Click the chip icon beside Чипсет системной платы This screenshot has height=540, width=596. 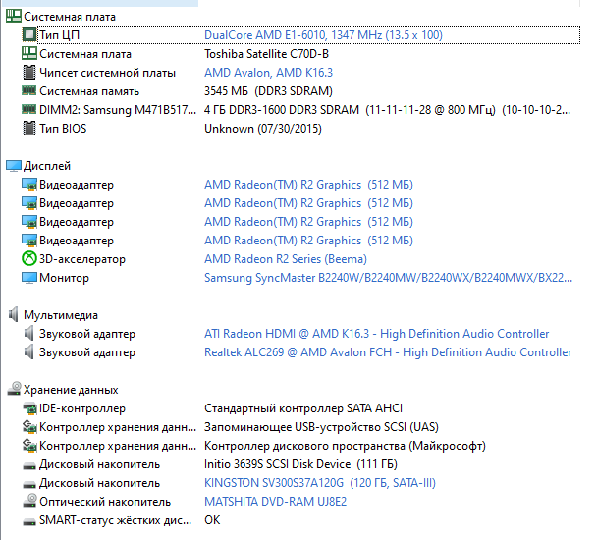(x=29, y=73)
